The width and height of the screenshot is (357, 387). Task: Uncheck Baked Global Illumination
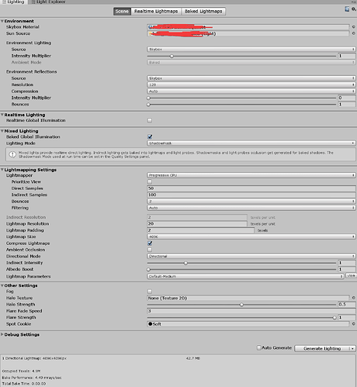click(x=150, y=136)
